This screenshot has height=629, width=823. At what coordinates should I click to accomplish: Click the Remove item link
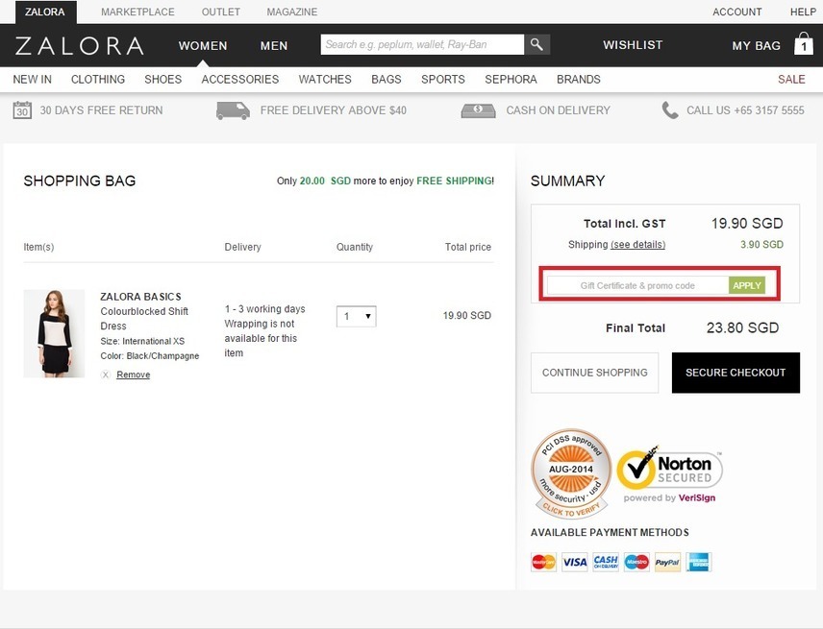(x=133, y=375)
